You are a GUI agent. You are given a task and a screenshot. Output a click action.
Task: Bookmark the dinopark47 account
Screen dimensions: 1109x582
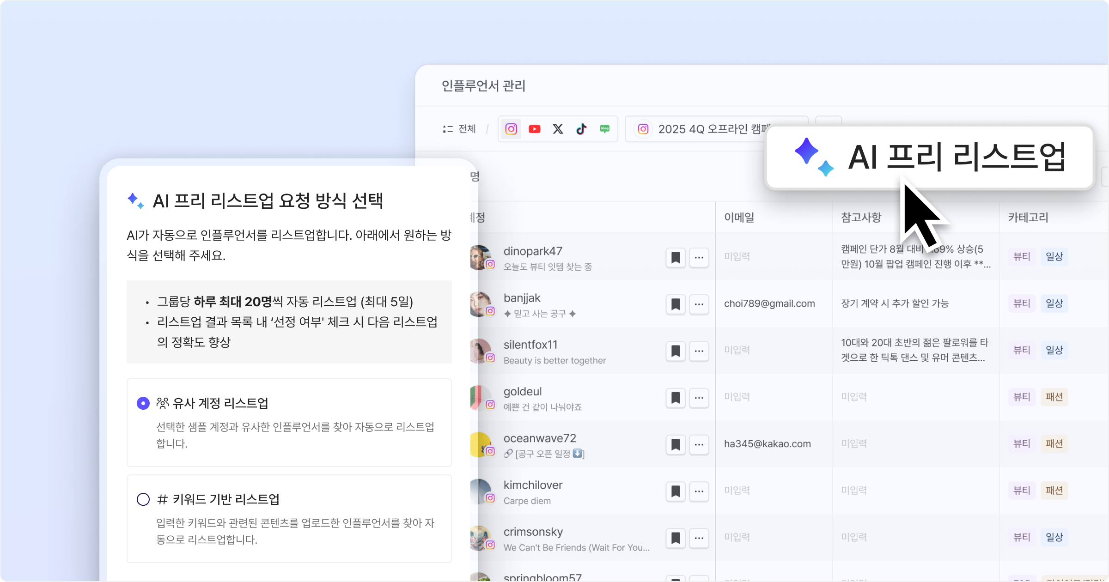675,257
